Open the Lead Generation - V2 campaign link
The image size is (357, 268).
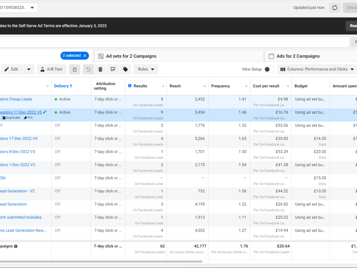point(17,191)
